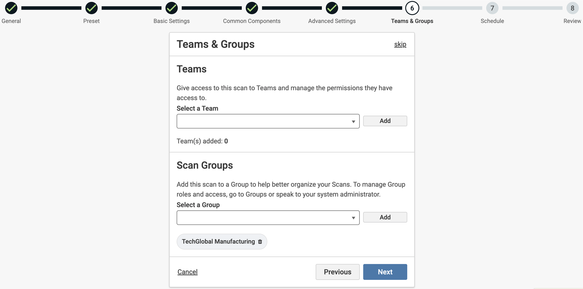The width and height of the screenshot is (583, 289).
Task: Proceed with the Next button
Action: tap(385, 272)
